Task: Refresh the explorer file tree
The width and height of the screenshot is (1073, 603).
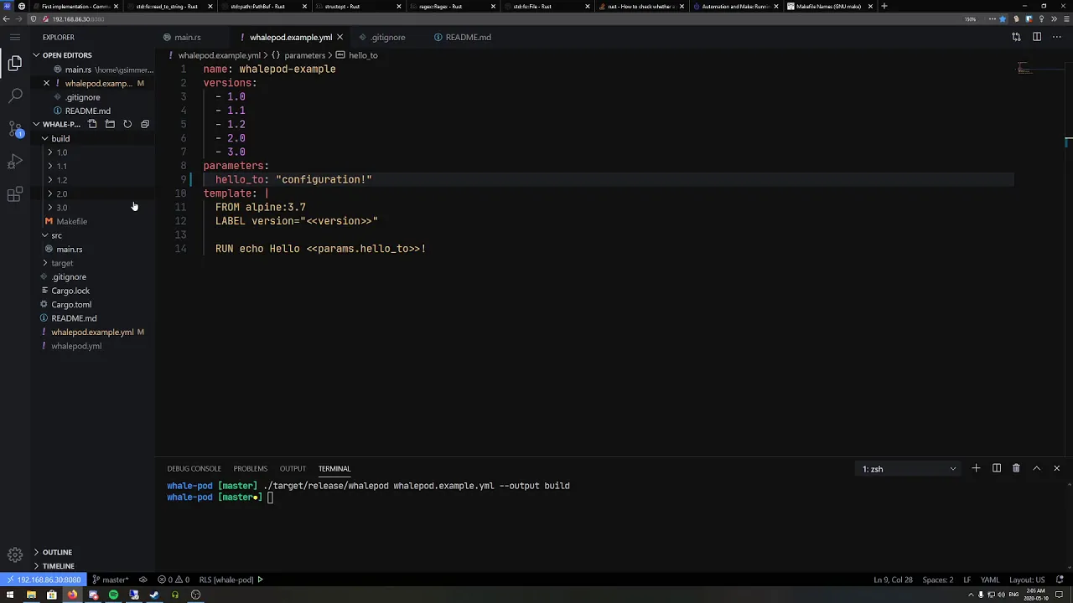Action: (x=127, y=124)
